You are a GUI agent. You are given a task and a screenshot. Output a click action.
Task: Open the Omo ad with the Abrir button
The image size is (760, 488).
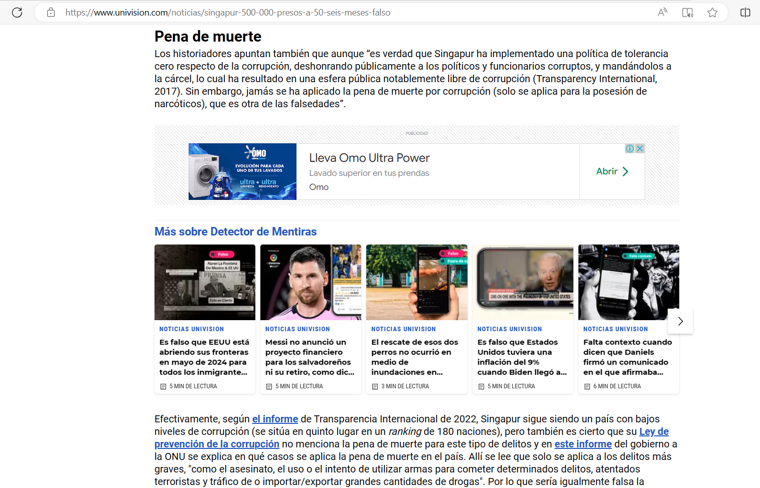(x=612, y=171)
